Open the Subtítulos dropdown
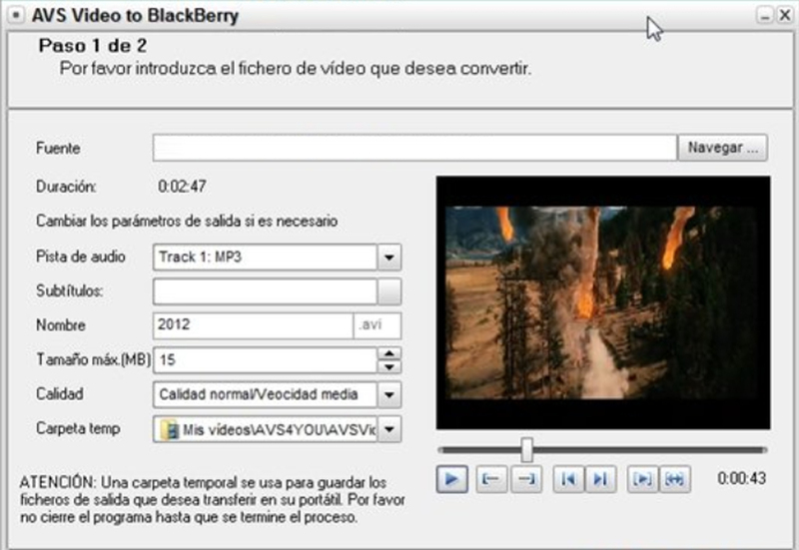 390,291
